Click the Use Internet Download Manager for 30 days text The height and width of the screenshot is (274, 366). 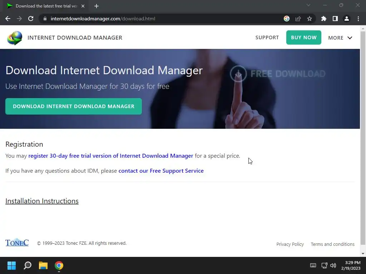tap(87, 86)
